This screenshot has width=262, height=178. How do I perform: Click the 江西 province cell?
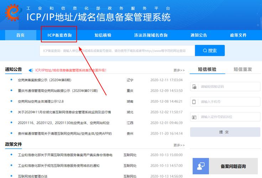click(130, 123)
